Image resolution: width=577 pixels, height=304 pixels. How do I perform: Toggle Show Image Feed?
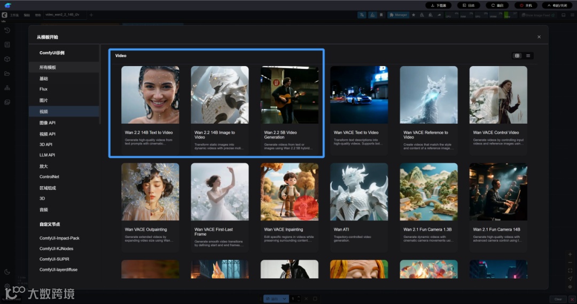click(x=539, y=15)
